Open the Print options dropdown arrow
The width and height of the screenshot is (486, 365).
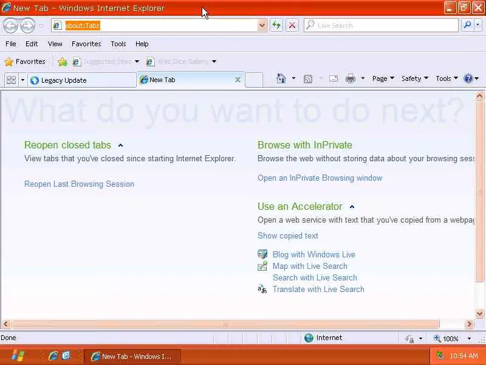point(362,78)
